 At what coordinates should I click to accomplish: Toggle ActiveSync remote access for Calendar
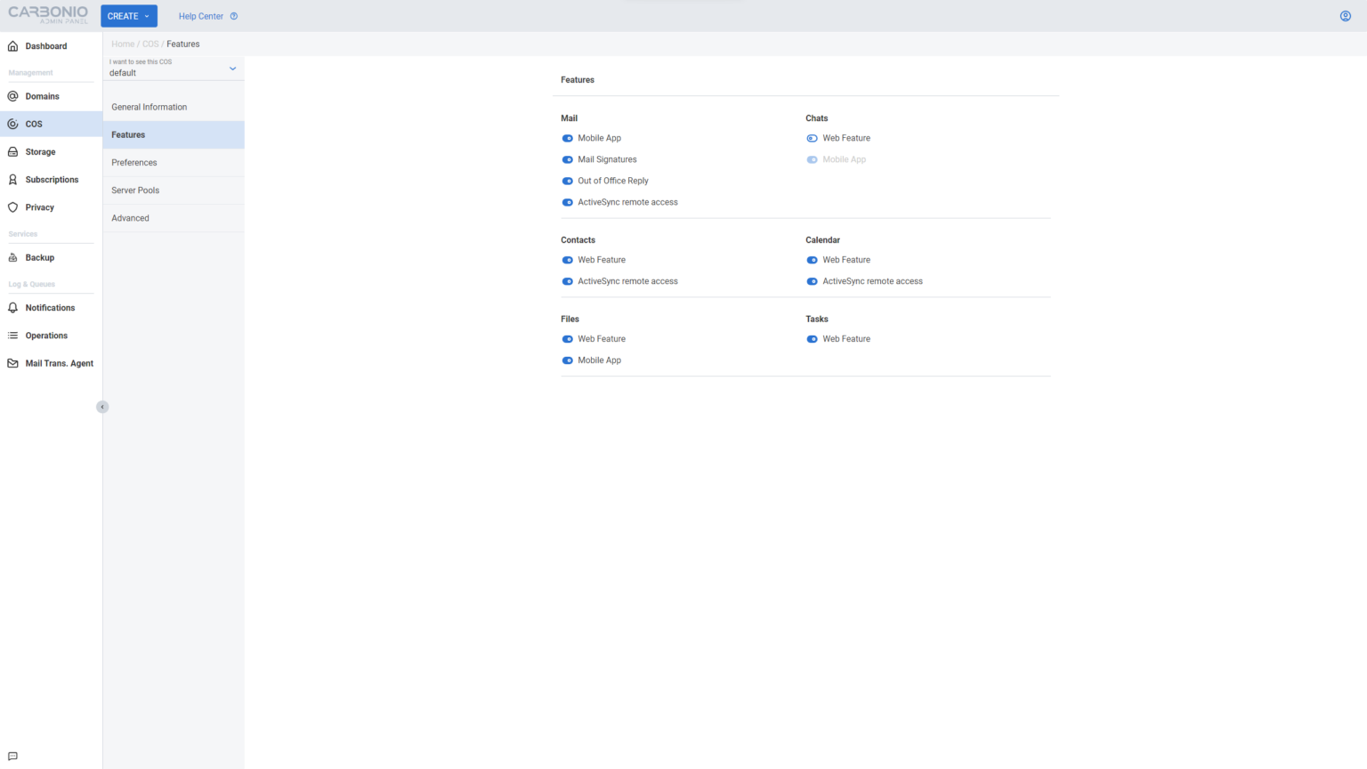pyautogui.click(x=812, y=280)
